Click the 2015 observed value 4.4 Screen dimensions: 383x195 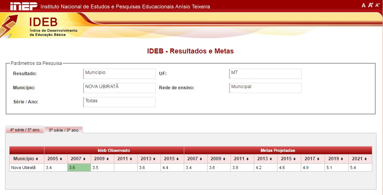tap(172, 168)
